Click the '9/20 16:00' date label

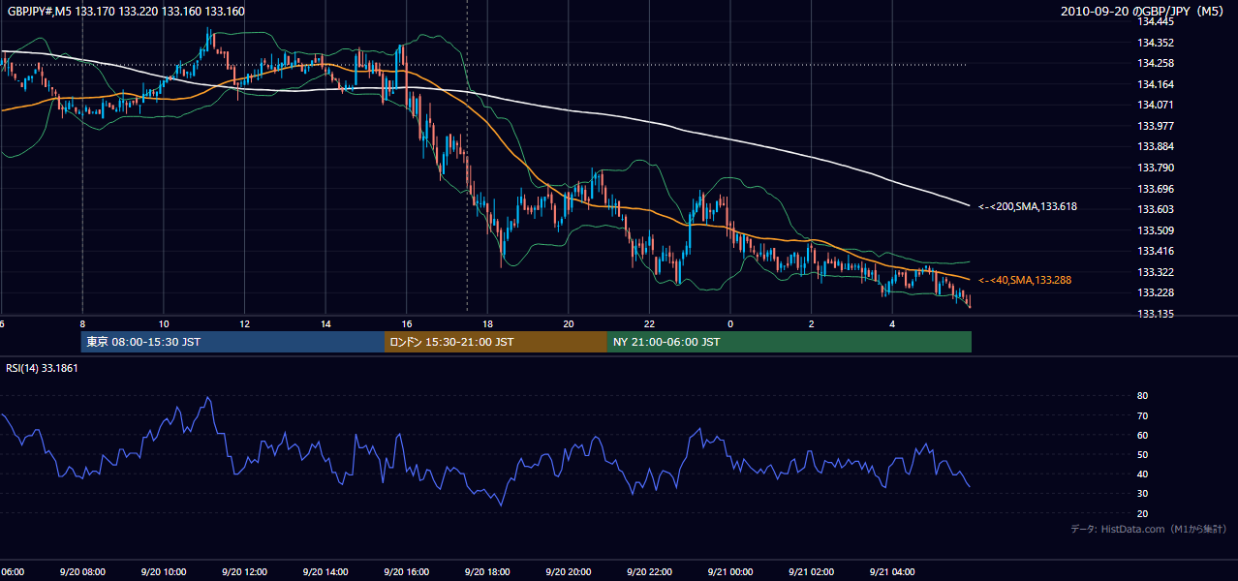pyautogui.click(x=406, y=572)
